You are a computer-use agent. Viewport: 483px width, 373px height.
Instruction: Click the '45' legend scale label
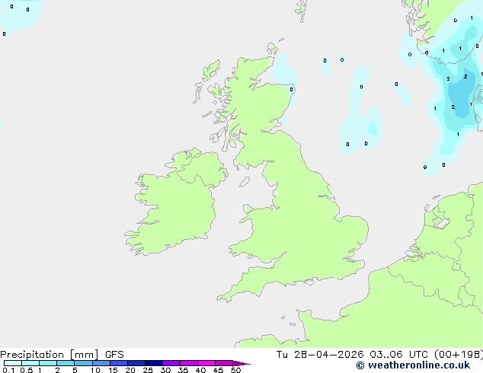pyautogui.click(x=218, y=370)
